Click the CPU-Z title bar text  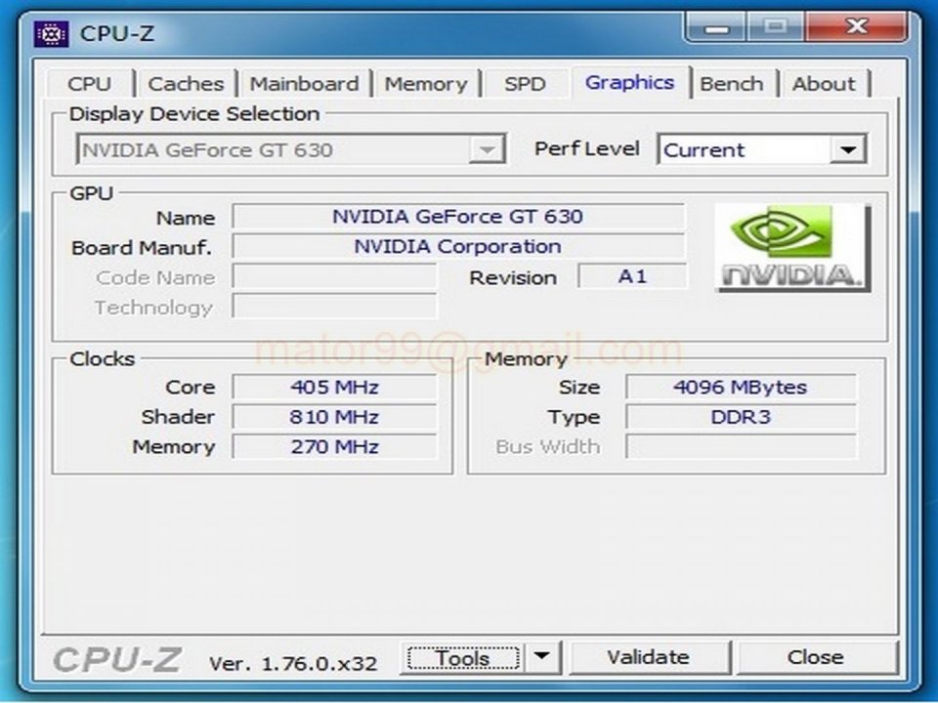coord(117,33)
